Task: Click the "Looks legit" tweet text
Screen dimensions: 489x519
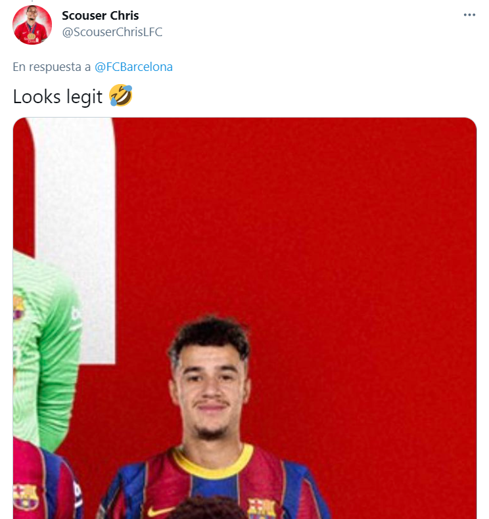Action: 58,97
